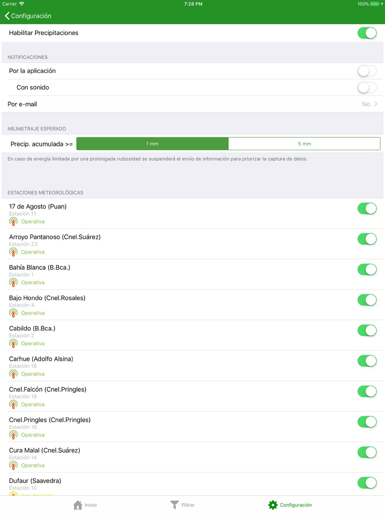385x514 pixels.
Task: Enable notifications Por la aplicación
Action: point(367,71)
